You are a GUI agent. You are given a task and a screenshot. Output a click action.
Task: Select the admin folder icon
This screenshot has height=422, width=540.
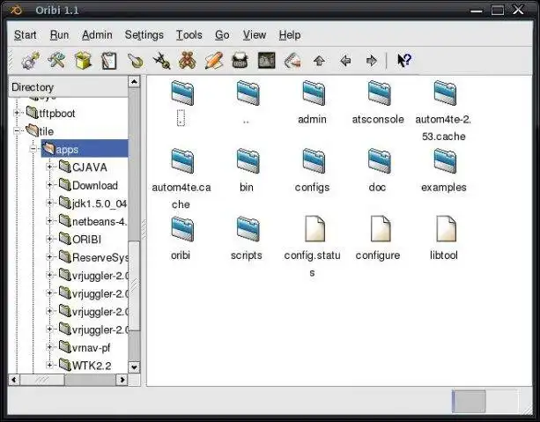(x=313, y=93)
